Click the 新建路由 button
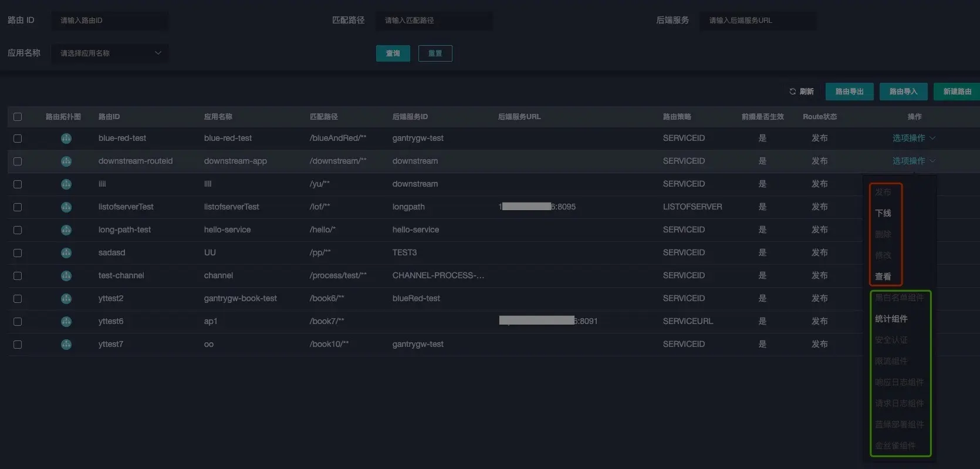Image resolution: width=980 pixels, height=469 pixels. [x=957, y=92]
